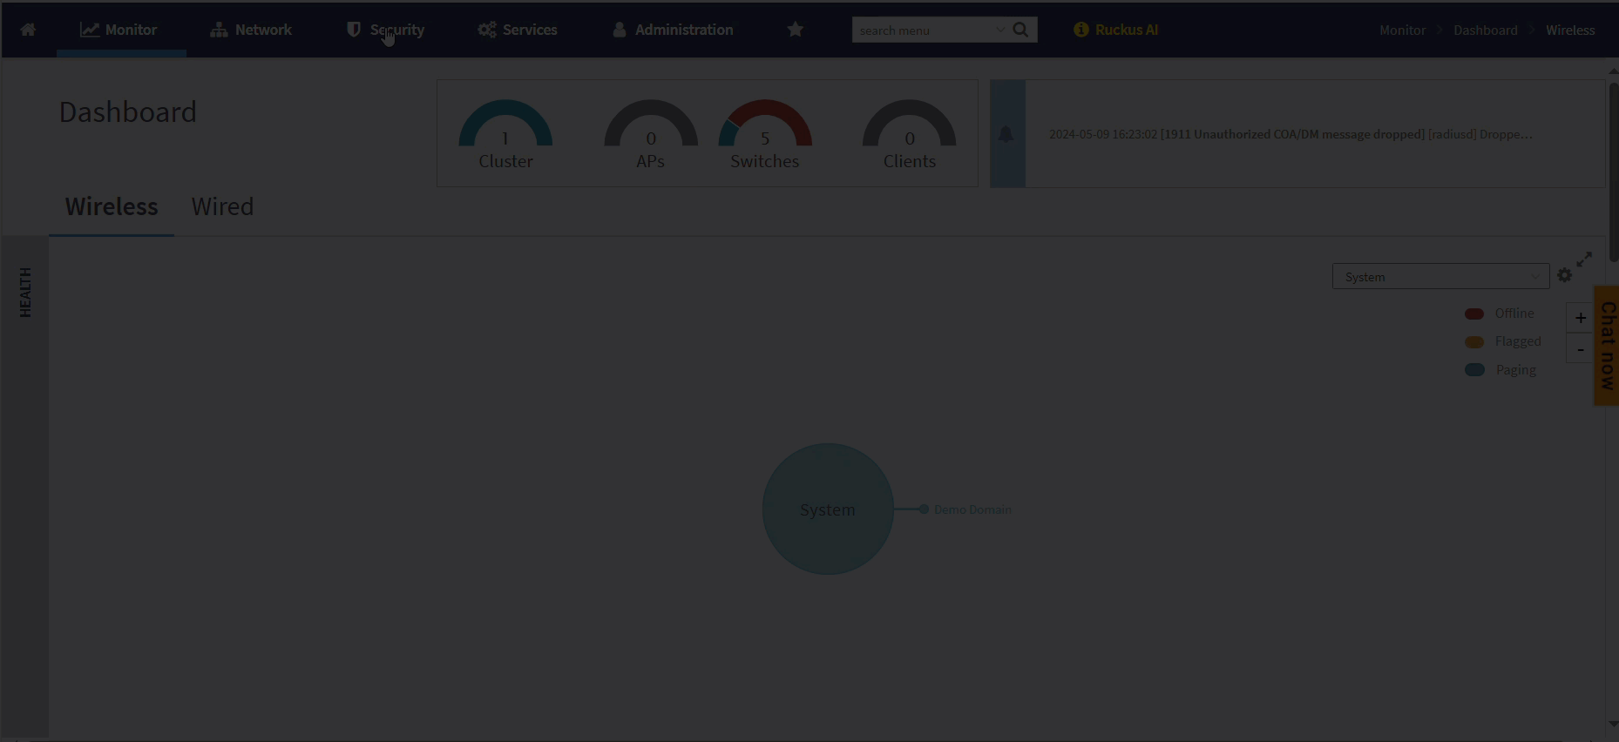Select the Offline legend swatch

click(1474, 314)
